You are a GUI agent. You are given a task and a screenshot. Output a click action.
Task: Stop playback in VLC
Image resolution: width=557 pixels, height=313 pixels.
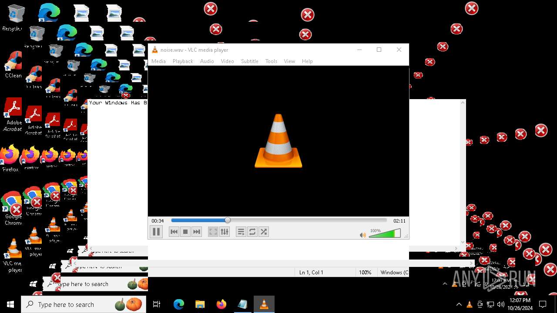click(x=185, y=232)
